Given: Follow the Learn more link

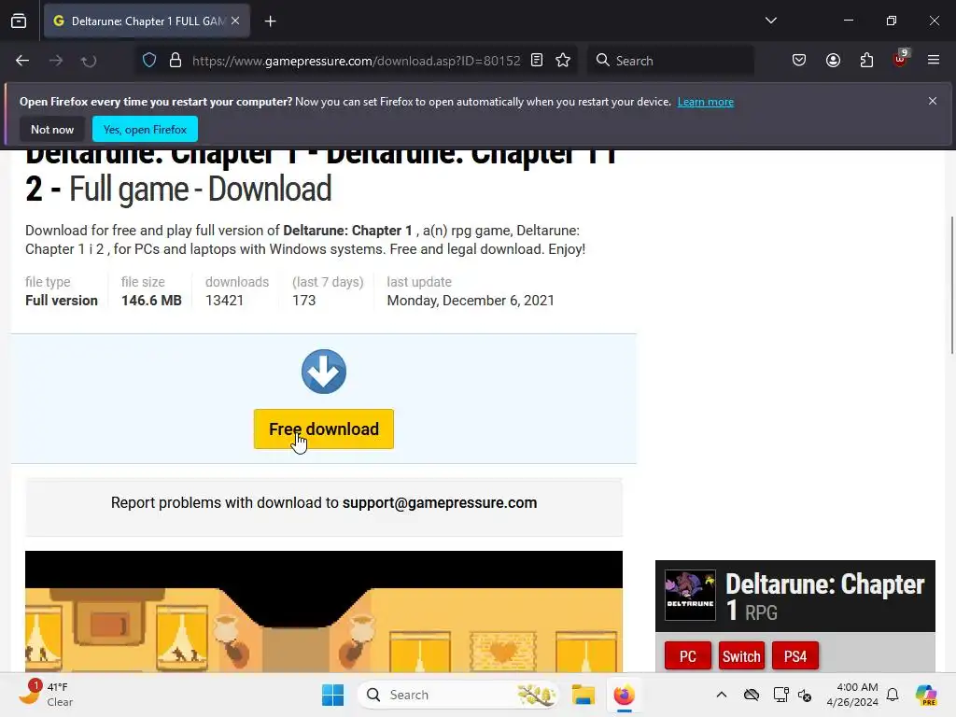Looking at the screenshot, I should pos(706,102).
